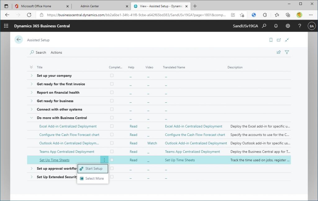Open the Set Up Time Sheets title link

[54, 160]
